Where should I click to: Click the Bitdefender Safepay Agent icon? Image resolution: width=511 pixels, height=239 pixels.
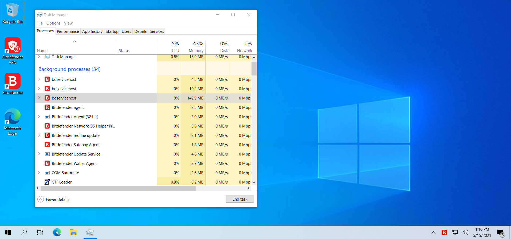coord(47,145)
